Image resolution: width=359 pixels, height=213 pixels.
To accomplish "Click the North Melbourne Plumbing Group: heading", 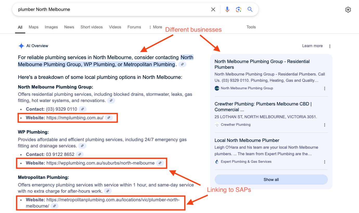I will 55,87.
